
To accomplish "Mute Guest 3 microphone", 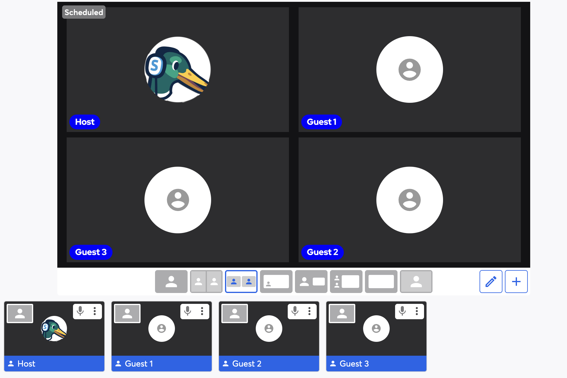I will point(402,311).
